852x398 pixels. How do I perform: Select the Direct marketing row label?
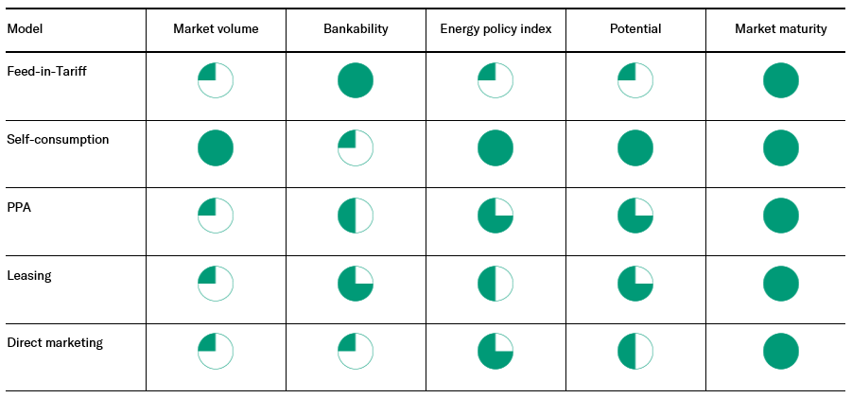pyautogui.click(x=54, y=343)
